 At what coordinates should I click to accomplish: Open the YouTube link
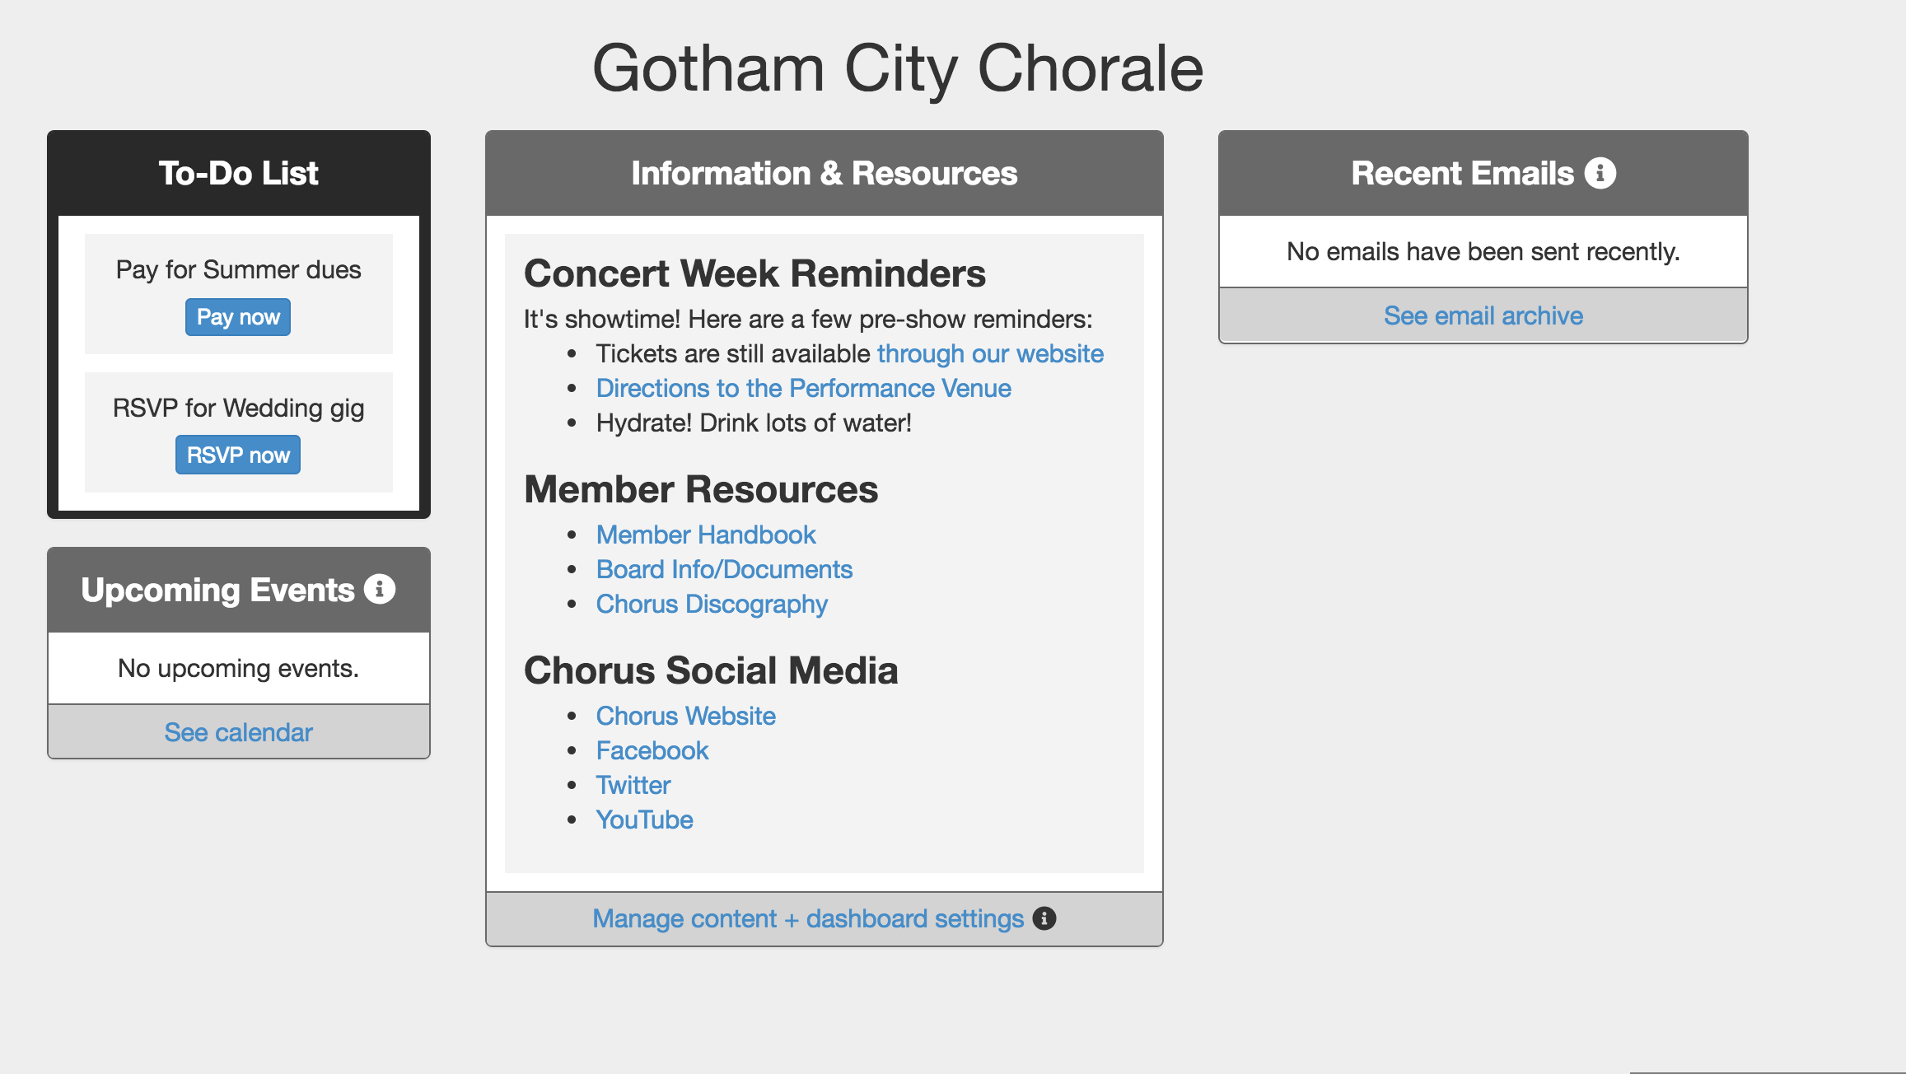coord(644,820)
